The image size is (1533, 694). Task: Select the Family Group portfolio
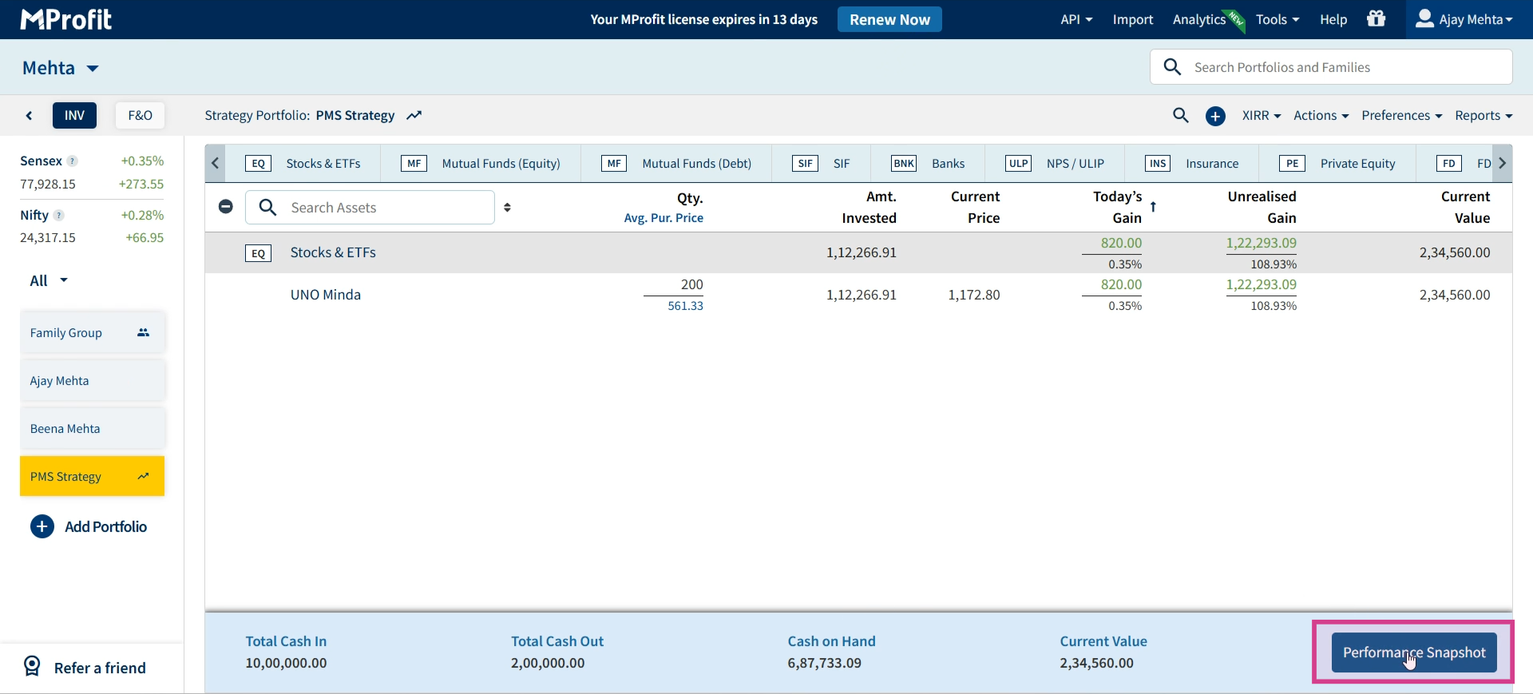pyautogui.click(x=93, y=332)
